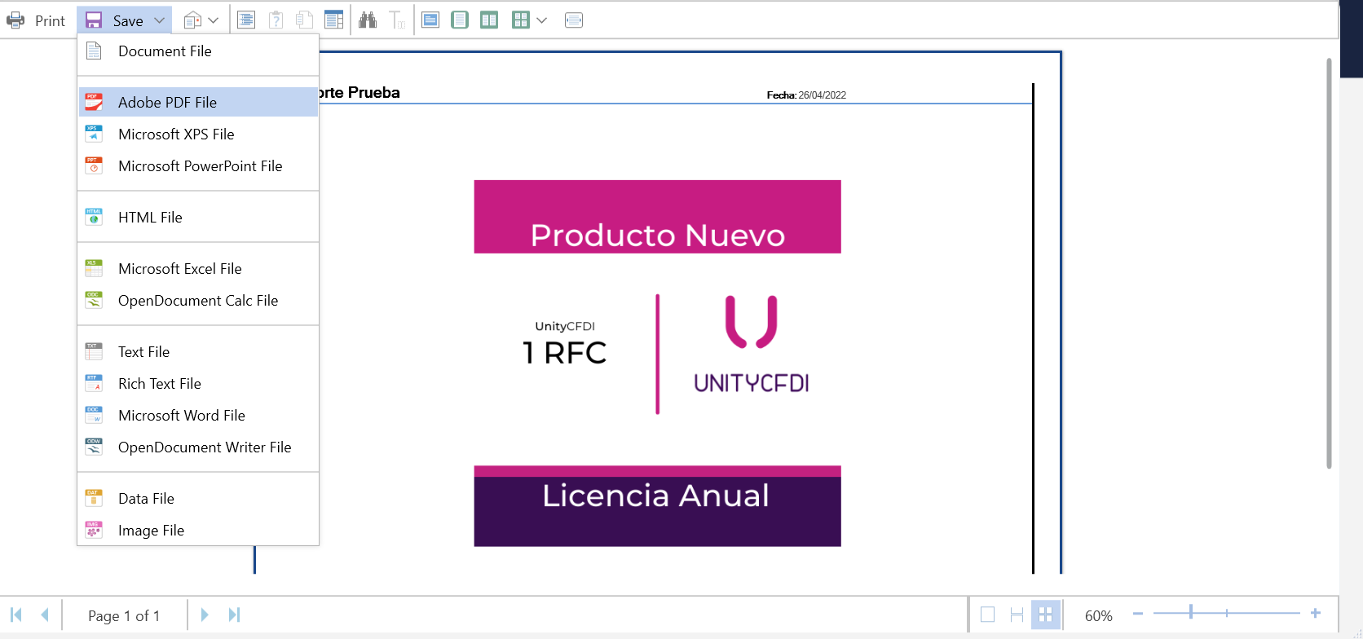Select continuous page mode in status bar

pos(1017,615)
